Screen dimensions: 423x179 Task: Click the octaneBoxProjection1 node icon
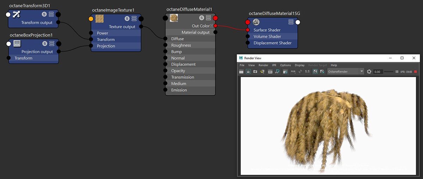click(x=17, y=44)
